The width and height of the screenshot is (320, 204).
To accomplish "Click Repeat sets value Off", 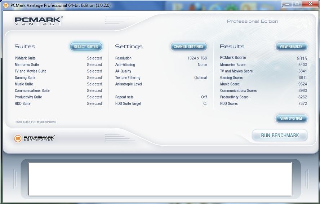I will [x=204, y=97].
